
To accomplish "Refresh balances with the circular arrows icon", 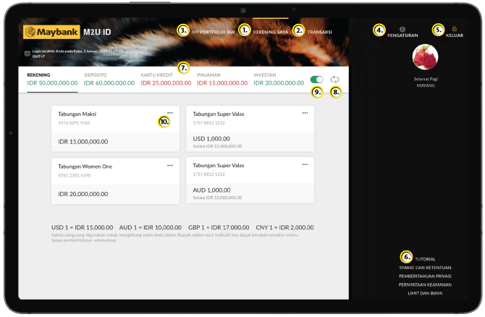I will (x=334, y=80).
